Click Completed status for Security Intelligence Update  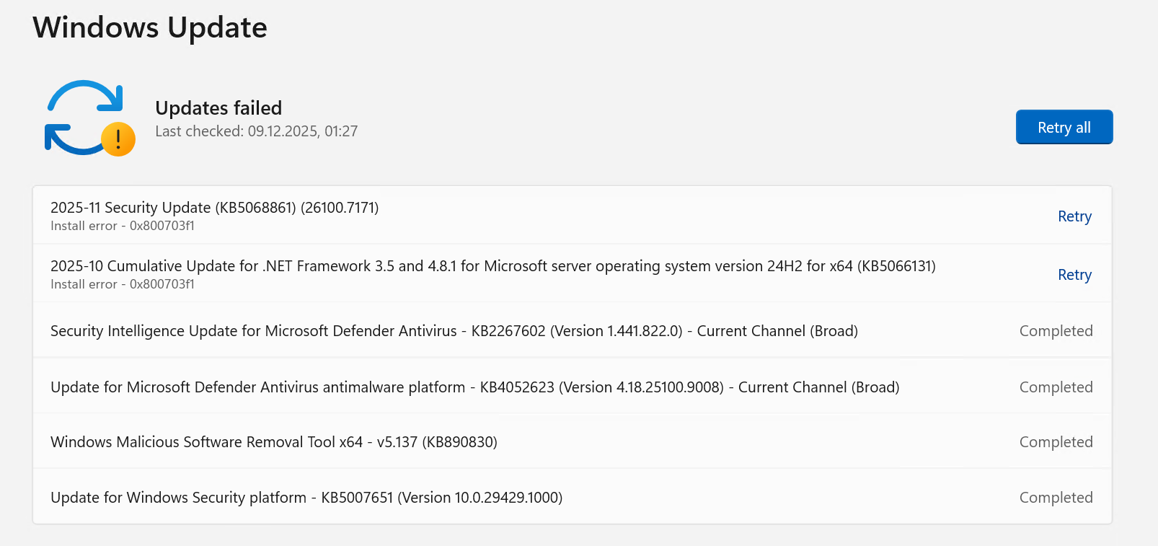click(1056, 331)
